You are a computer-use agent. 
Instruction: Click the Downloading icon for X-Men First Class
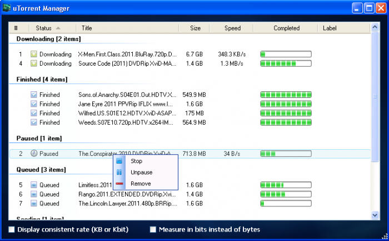tap(34, 54)
